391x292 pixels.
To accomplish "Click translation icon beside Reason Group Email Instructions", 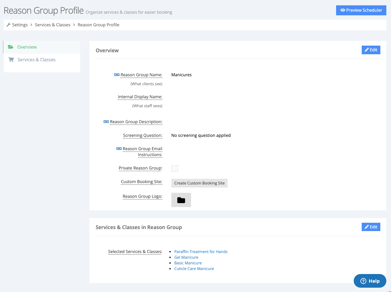I will point(119,148).
